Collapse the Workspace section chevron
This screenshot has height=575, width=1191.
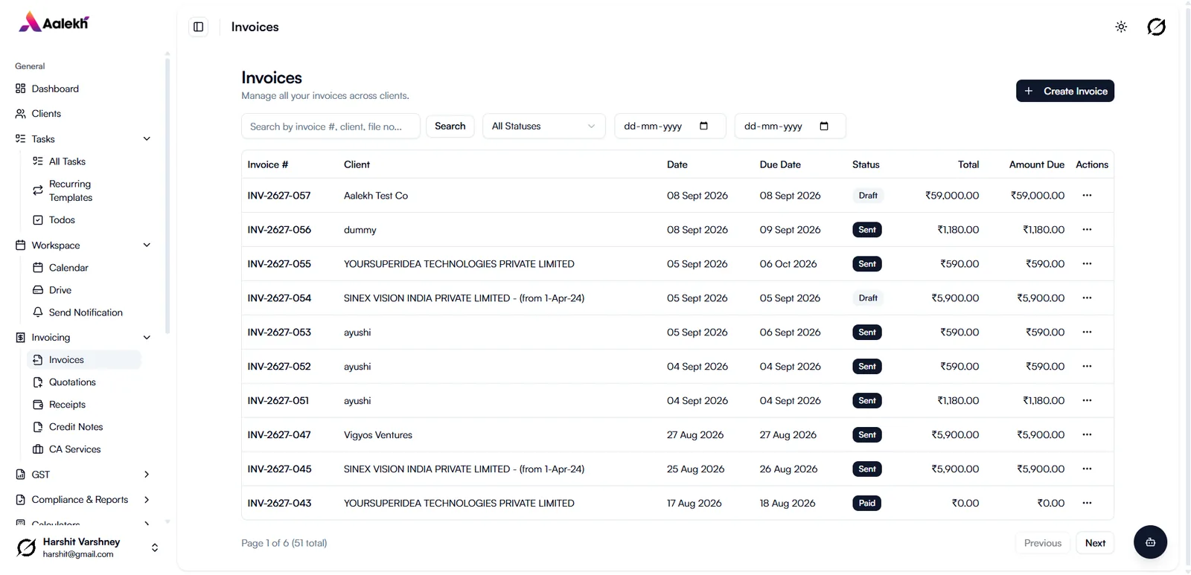point(147,245)
